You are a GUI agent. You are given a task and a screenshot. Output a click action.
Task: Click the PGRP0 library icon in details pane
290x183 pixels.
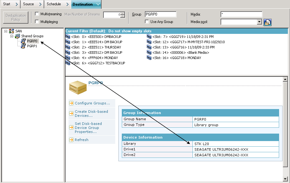(78, 87)
